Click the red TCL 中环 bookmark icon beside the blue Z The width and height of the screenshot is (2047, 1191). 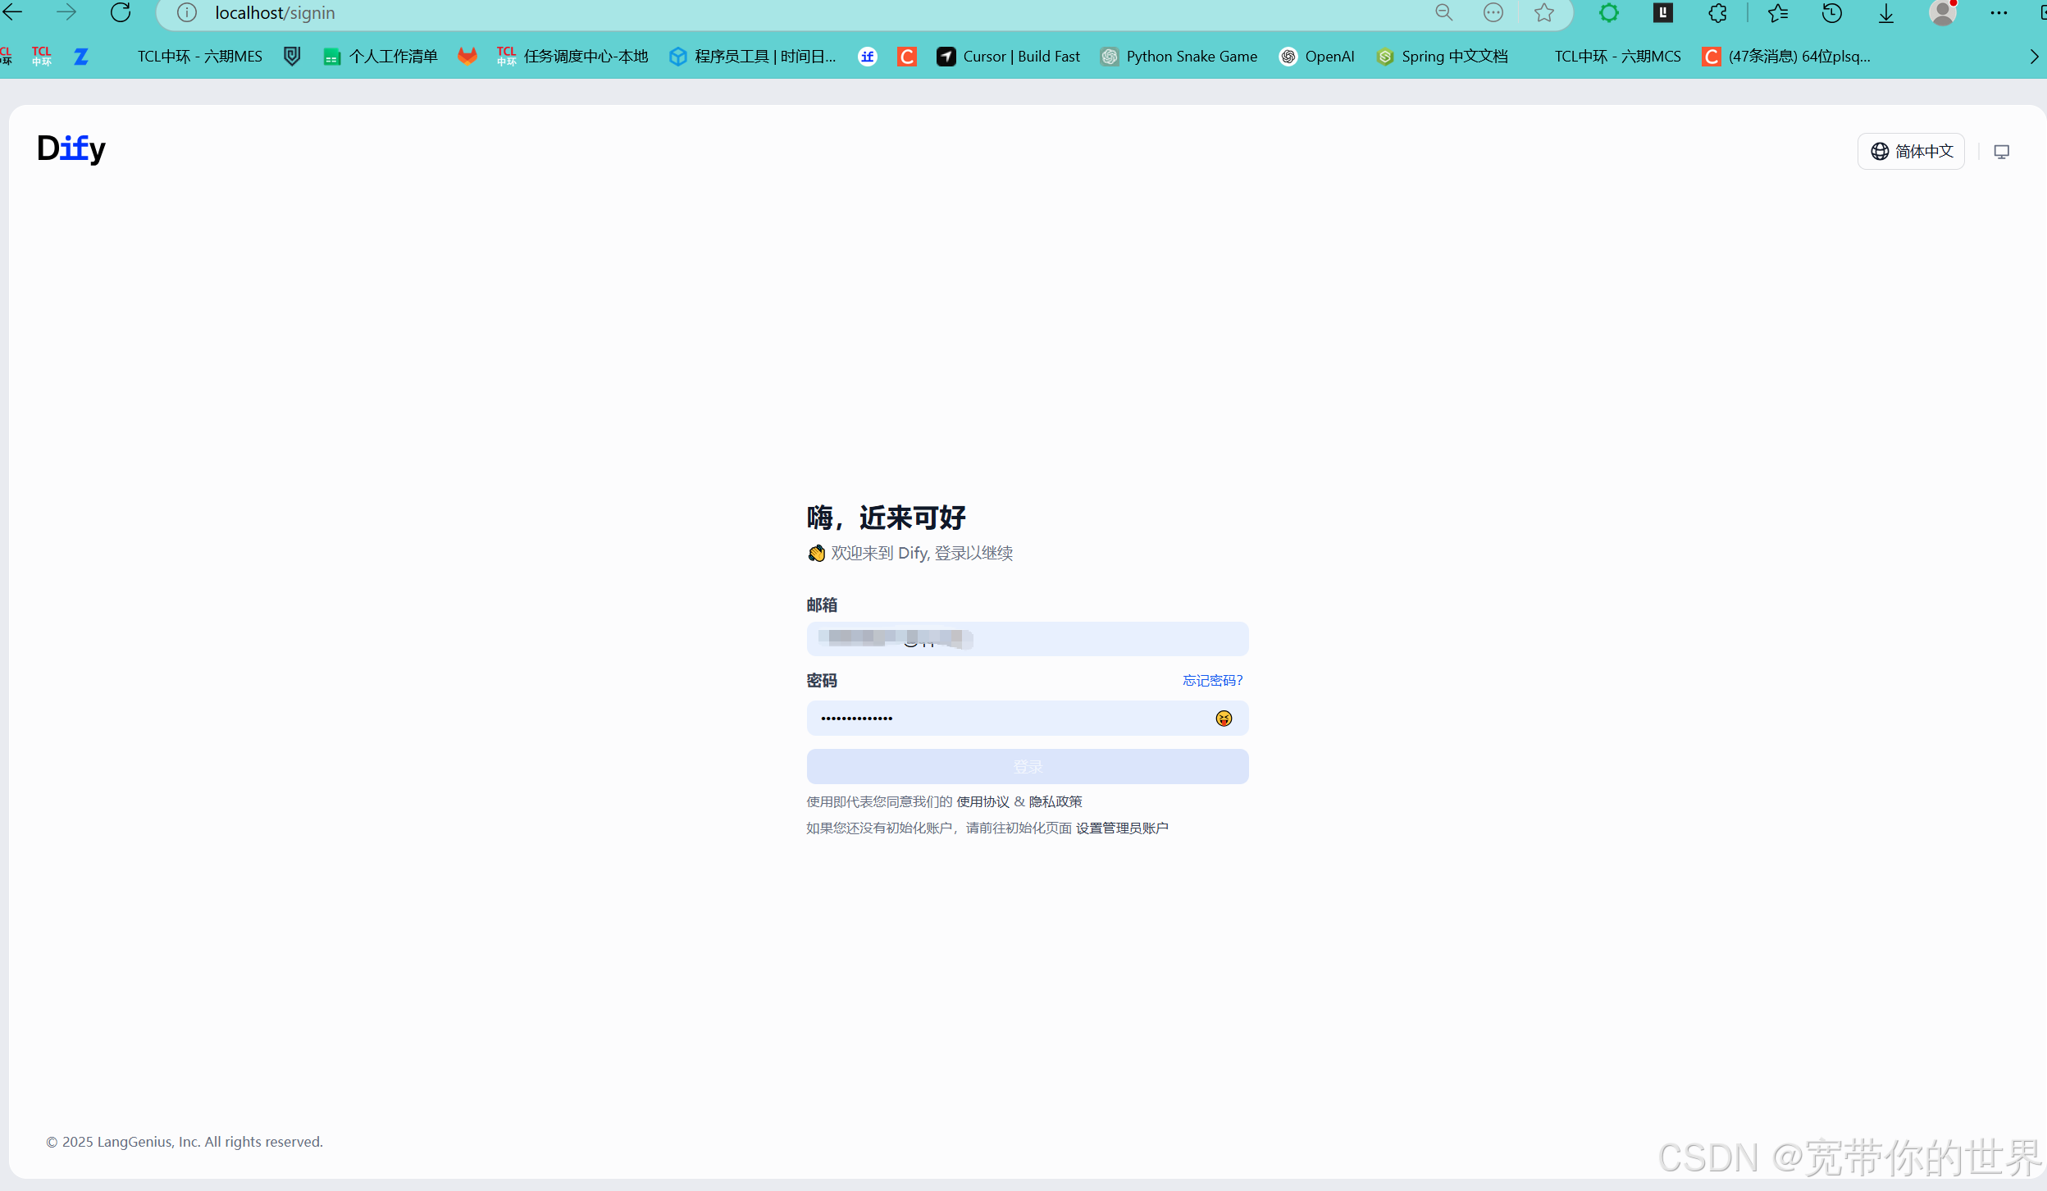[x=41, y=57]
